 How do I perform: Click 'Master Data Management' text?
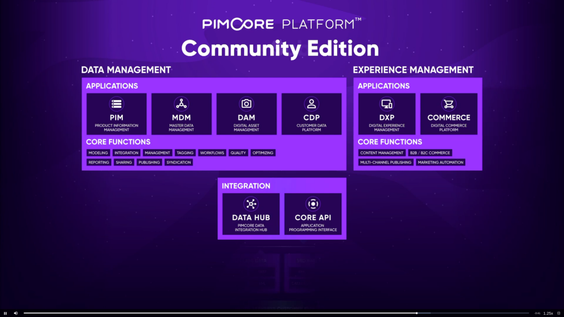(x=181, y=128)
